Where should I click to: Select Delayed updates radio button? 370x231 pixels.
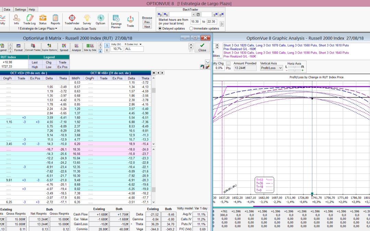tap(160, 28)
